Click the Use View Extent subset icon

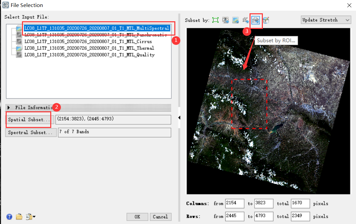pyautogui.click(x=226, y=20)
